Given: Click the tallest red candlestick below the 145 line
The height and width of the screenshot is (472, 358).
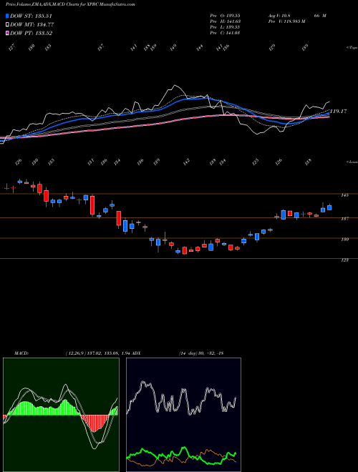Looking at the screenshot, I should pyautogui.click(x=92, y=205).
